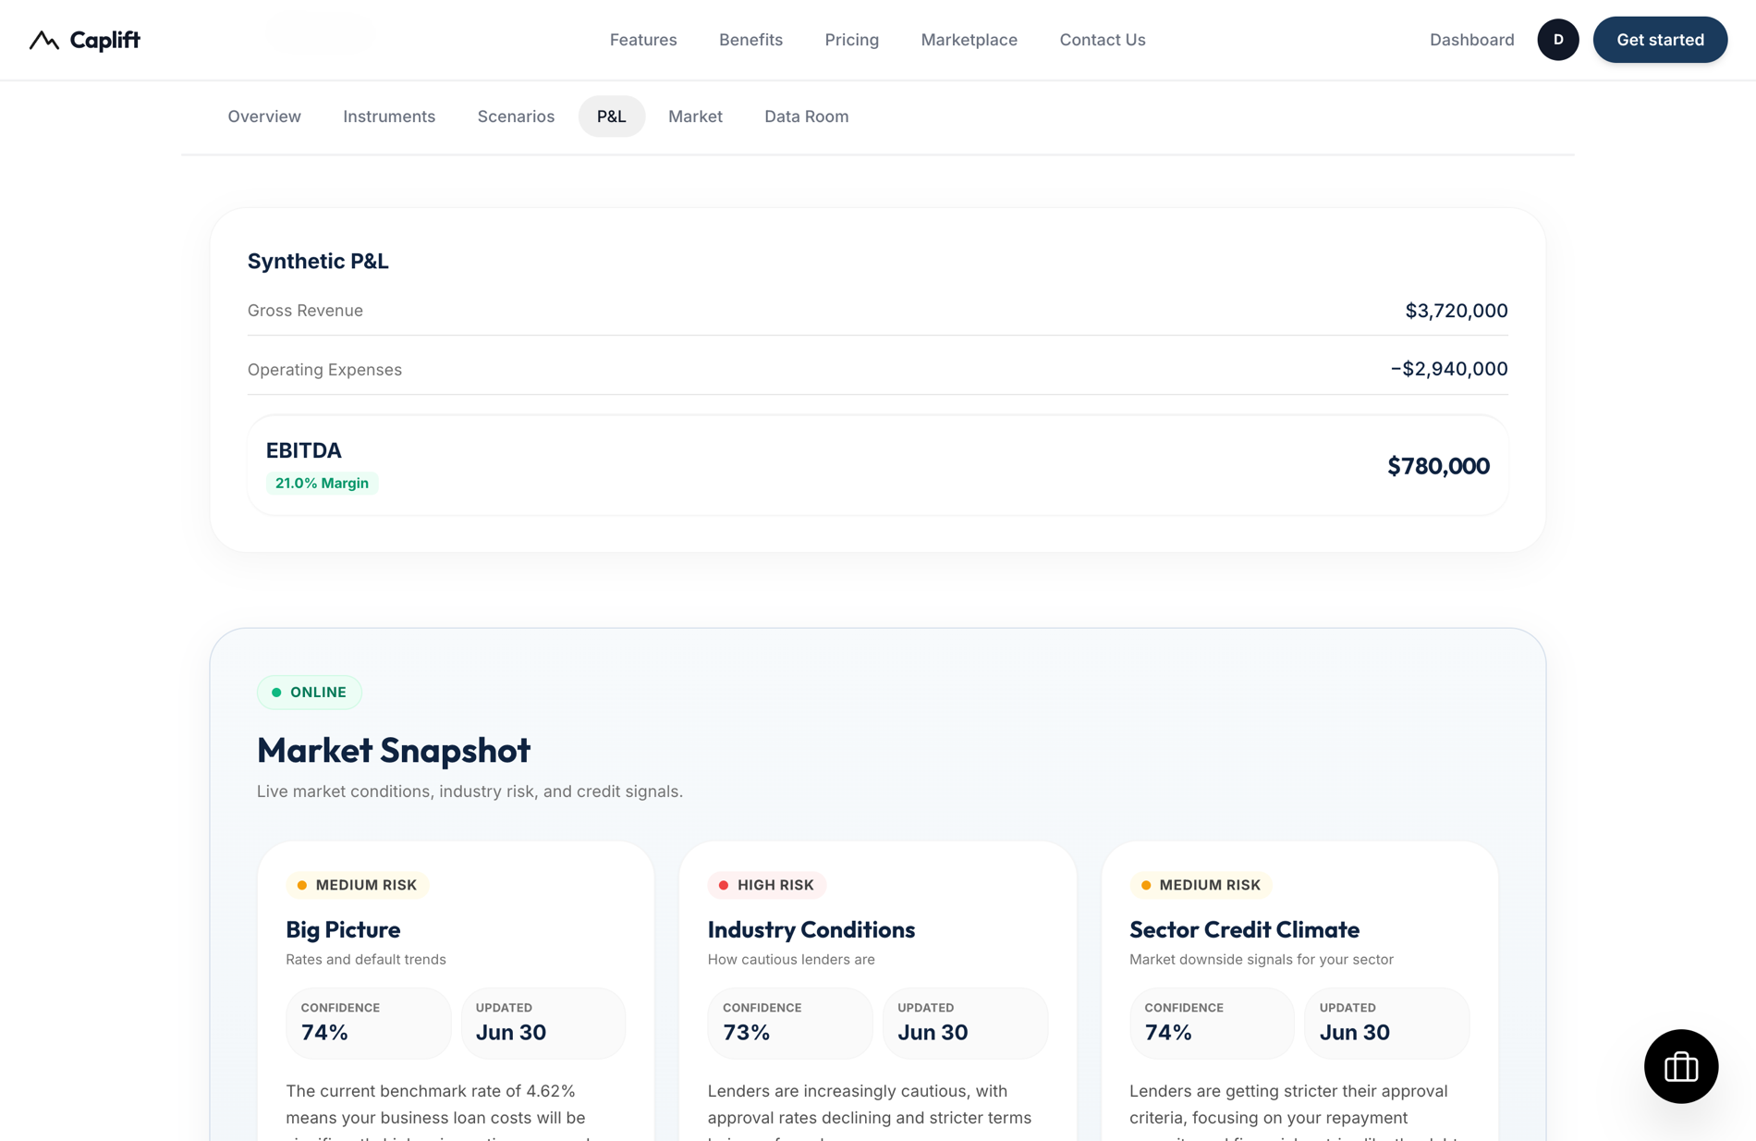Image resolution: width=1756 pixels, height=1141 pixels.
Task: Click the Caplift brand name
Action: tap(105, 40)
